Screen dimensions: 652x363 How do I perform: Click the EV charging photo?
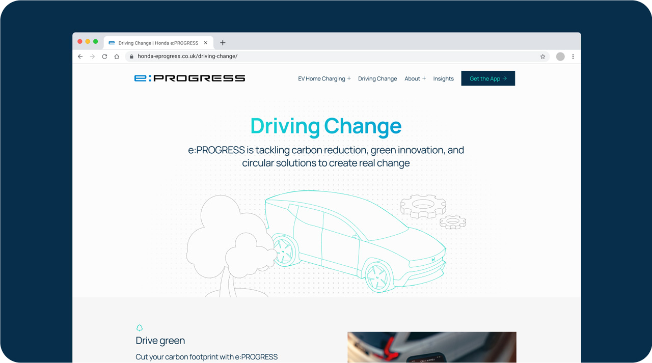431,347
